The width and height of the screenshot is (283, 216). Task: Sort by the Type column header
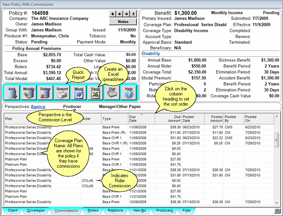click(115, 119)
